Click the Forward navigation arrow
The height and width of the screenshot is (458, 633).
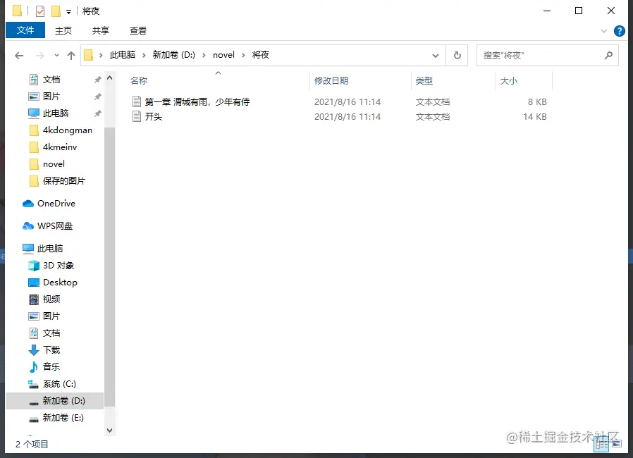[x=40, y=55]
